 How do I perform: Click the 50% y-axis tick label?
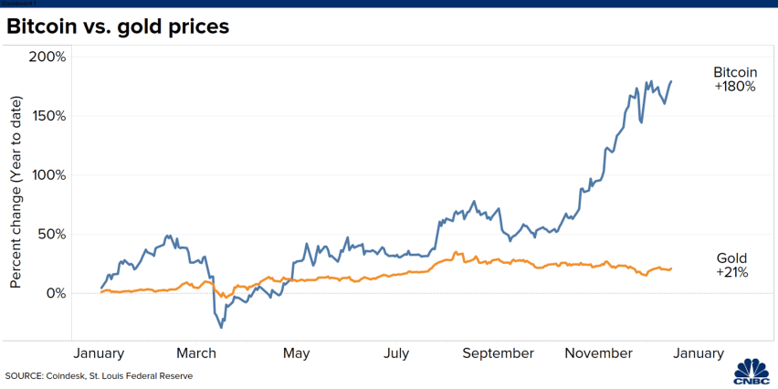pos(50,234)
